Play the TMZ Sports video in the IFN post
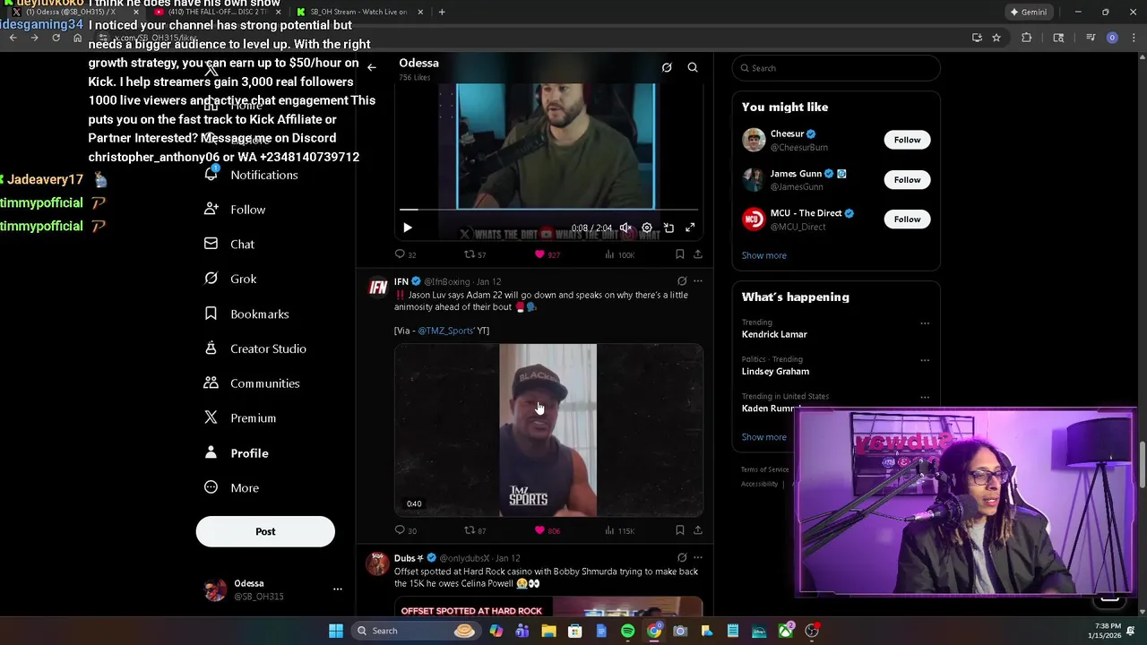This screenshot has height=645, width=1147. point(548,430)
